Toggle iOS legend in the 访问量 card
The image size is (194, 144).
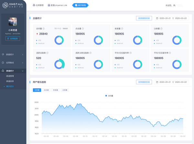38,40
